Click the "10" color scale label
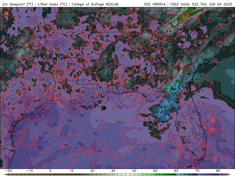Viewport: 235px width, 176px height. tap(71, 171)
